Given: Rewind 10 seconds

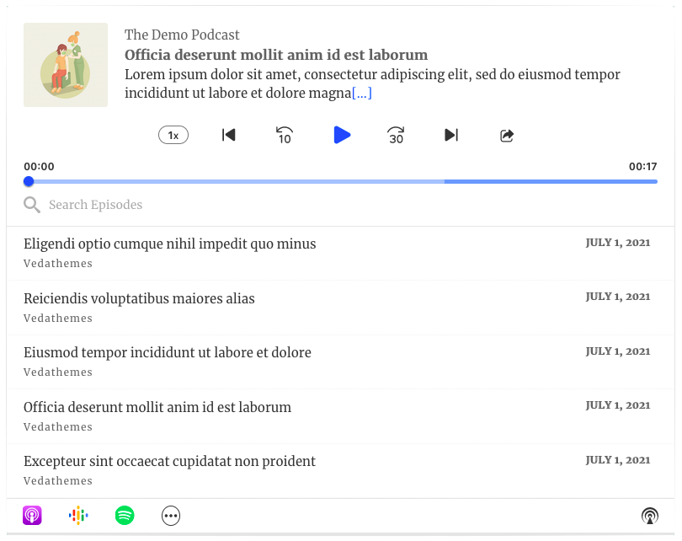Looking at the screenshot, I should tap(285, 136).
